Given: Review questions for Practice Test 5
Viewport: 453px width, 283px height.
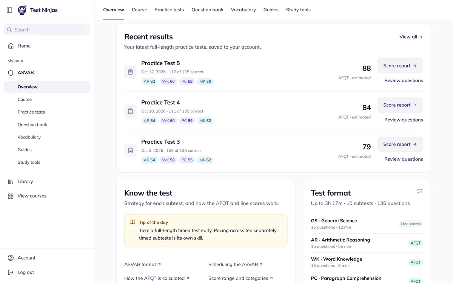Looking at the screenshot, I should click(404, 80).
